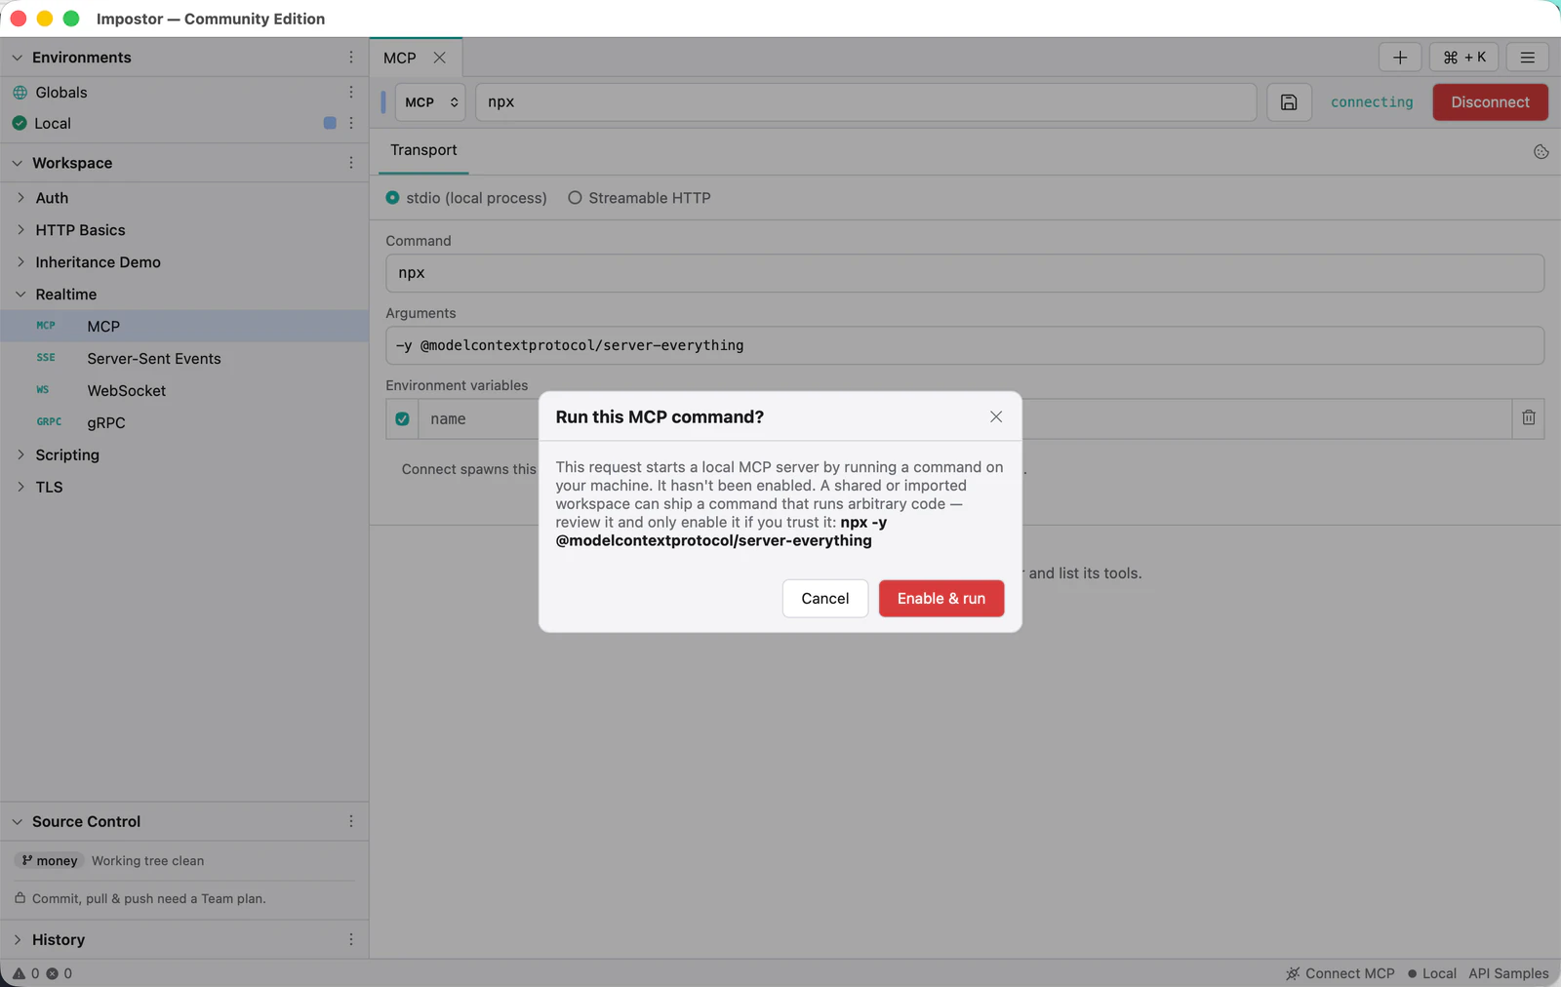The image size is (1561, 987).
Task: Switch to the Transport tab
Action: (423, 150)
